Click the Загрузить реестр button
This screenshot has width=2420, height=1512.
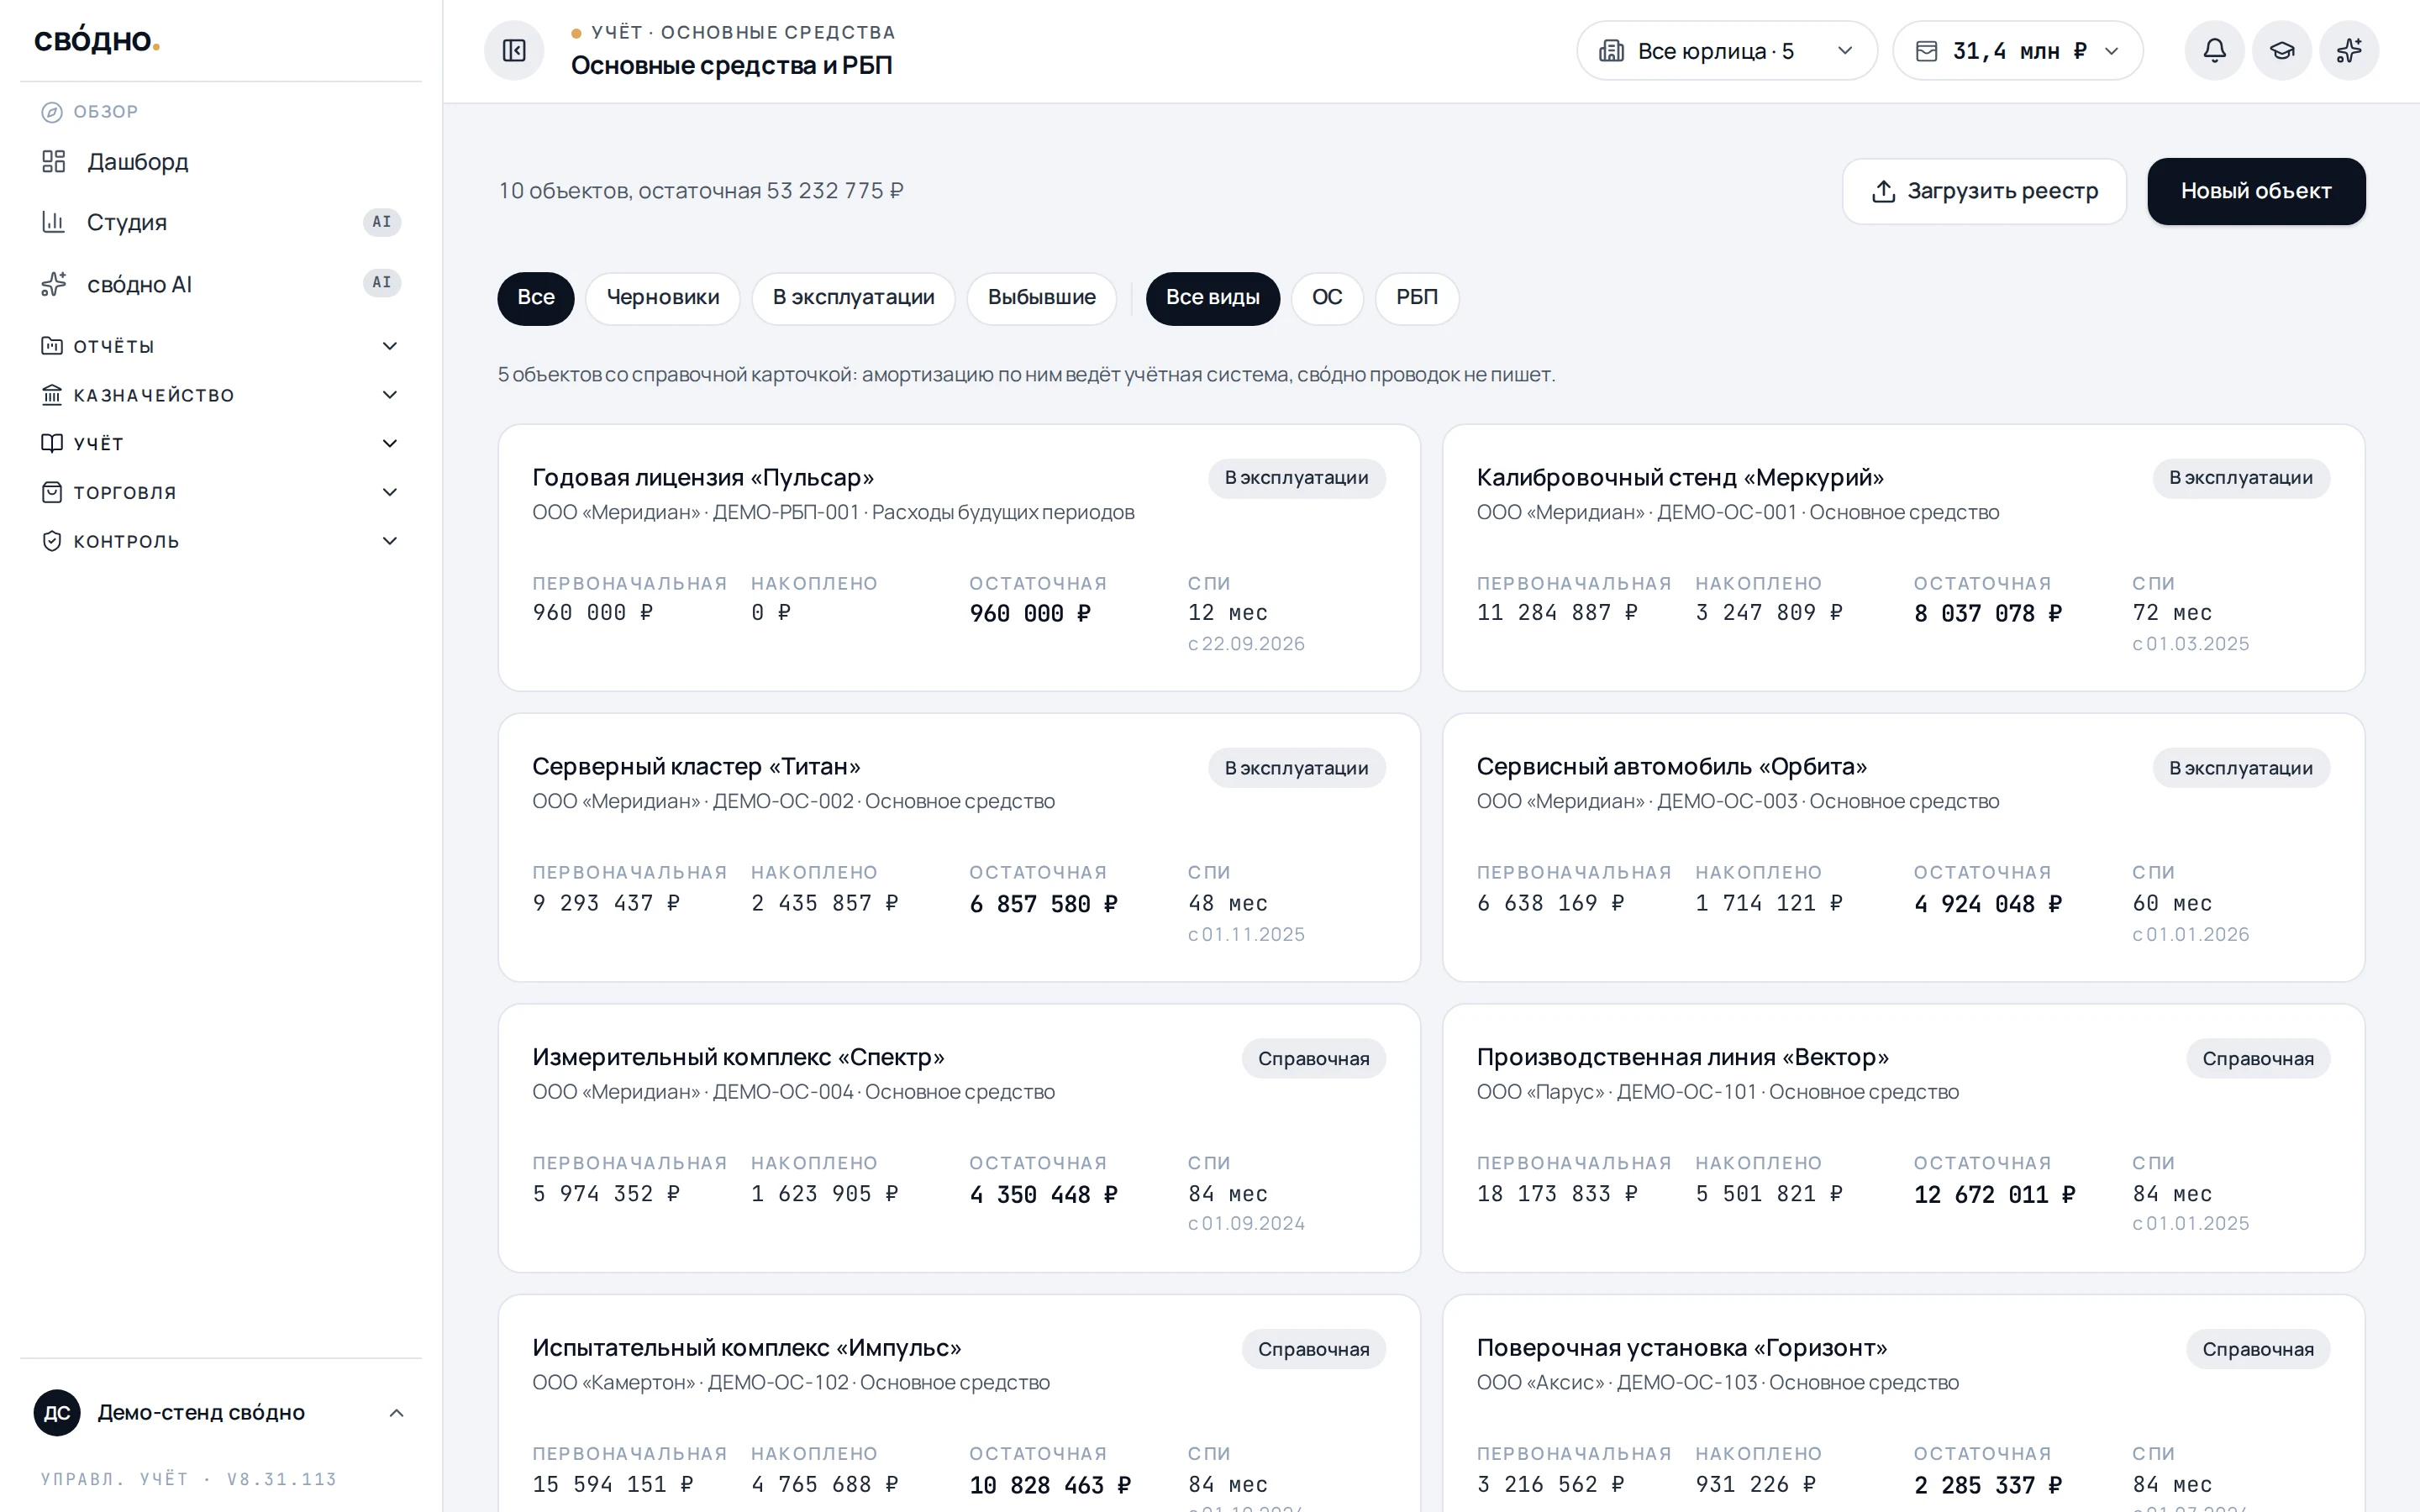pyautogui.click(x=1984, y=191)
